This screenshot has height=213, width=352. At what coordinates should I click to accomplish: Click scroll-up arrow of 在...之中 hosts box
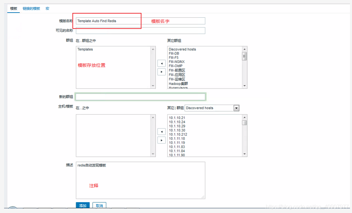click(153, 117)
